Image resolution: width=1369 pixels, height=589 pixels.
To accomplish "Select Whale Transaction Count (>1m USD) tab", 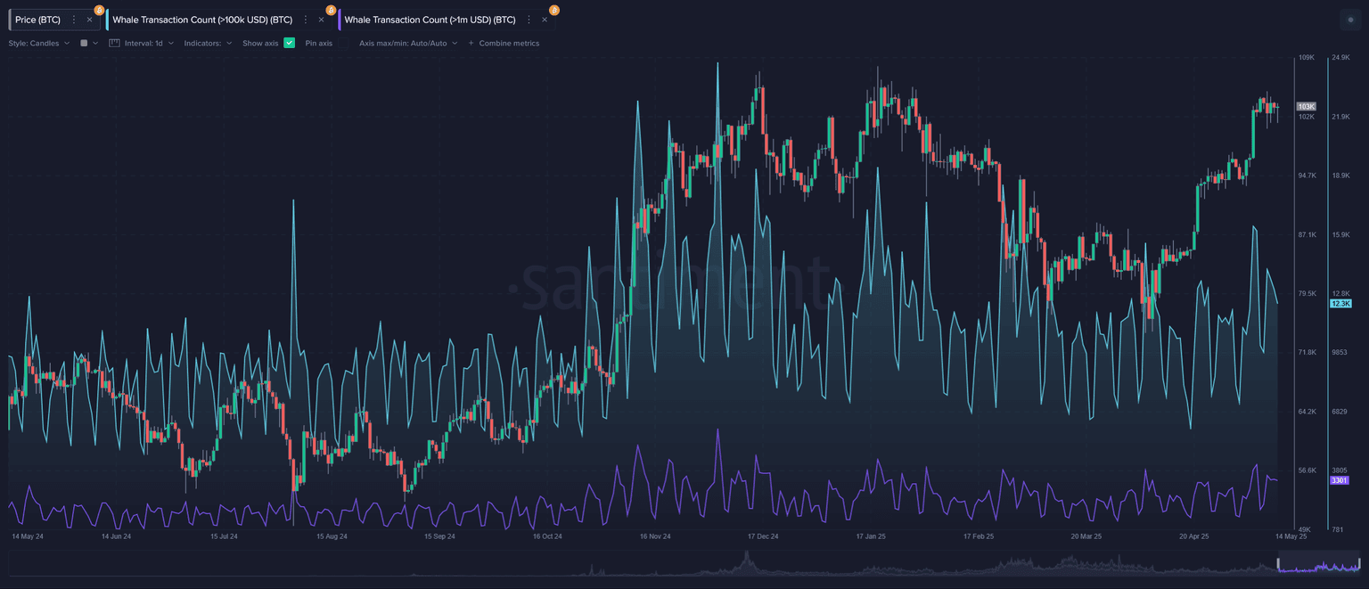I will 429,20.
